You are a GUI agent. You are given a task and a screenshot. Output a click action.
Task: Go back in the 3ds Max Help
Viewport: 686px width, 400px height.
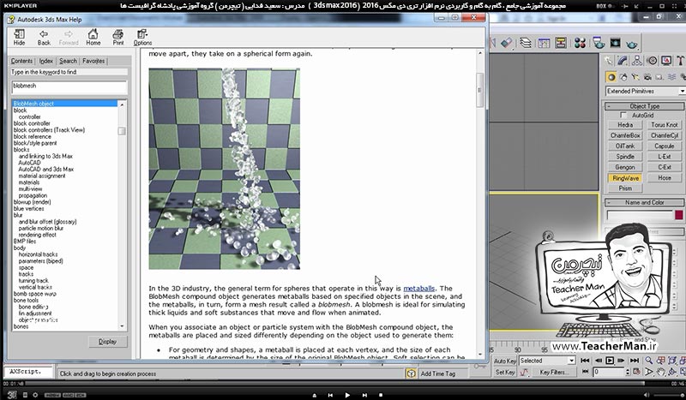(44, 37)
